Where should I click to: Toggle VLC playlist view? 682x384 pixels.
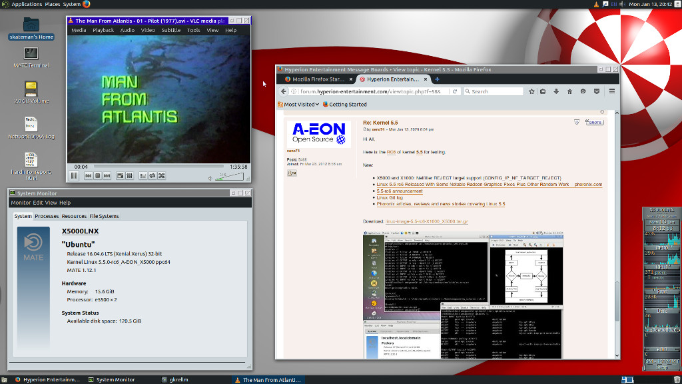143,176
